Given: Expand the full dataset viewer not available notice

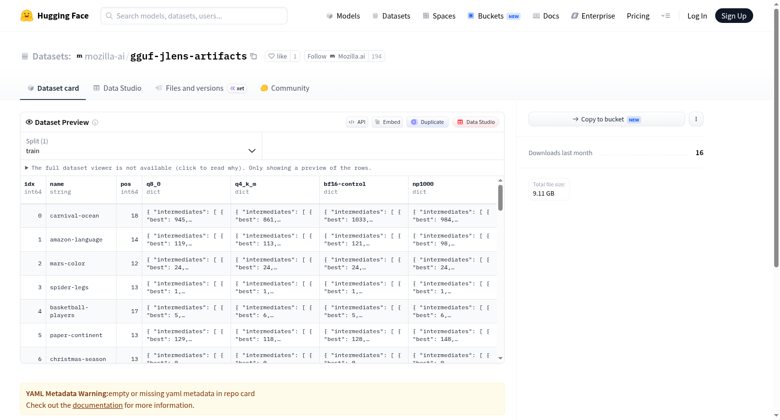Looking at the screenshot, I should 198,168.
